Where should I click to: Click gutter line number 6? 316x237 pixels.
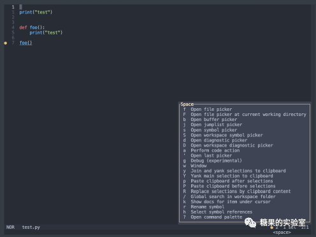(x=13, y=38)
